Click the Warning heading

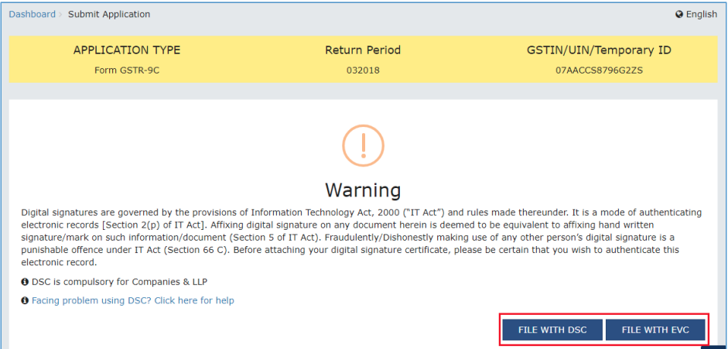[x=363, y=190]
